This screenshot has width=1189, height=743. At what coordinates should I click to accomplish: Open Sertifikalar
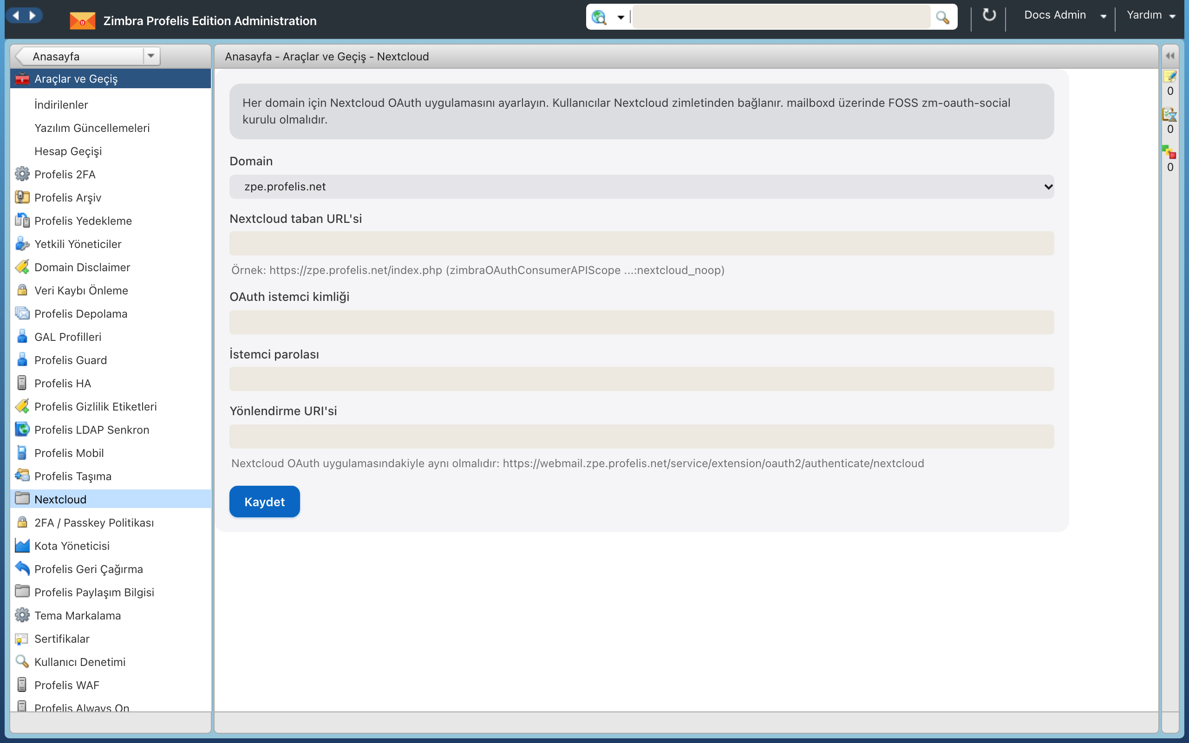(62, 639)
